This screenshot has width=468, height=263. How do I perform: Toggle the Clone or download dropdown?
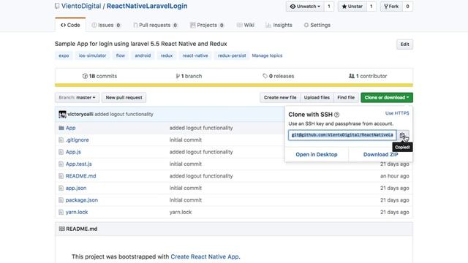click(387, 97)
